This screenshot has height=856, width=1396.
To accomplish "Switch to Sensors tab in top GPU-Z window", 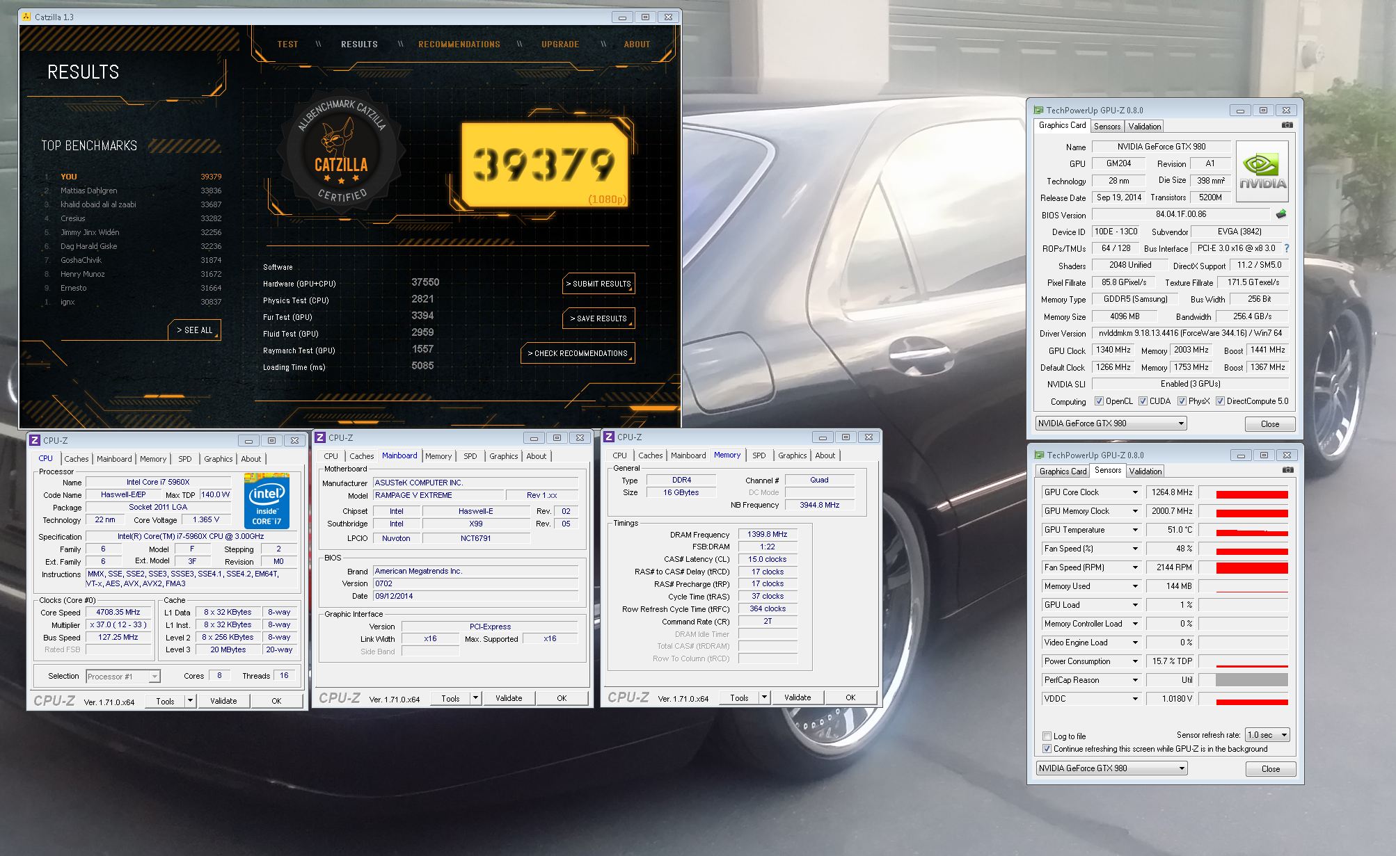I will (1107, 126).
